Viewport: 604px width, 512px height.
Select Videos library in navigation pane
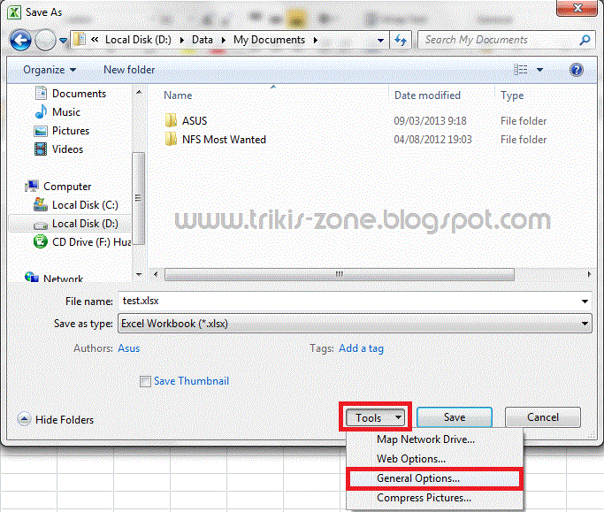pyautogui.click(x=68, y=149)
